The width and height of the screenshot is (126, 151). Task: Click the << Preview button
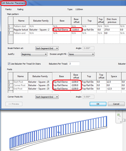coord(14,104)
